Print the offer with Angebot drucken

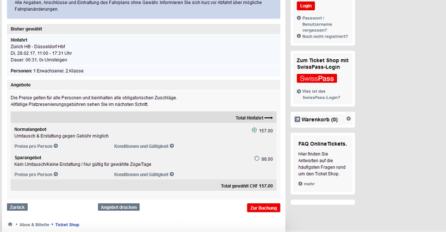pos(119,207)
